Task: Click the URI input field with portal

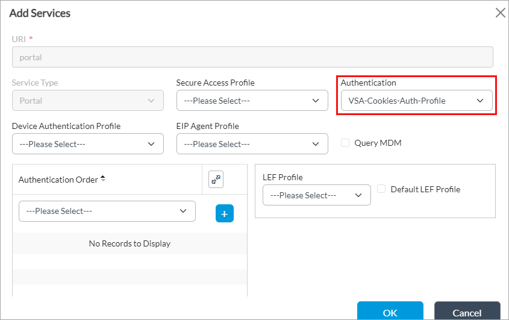Action: tap(252, 57)
